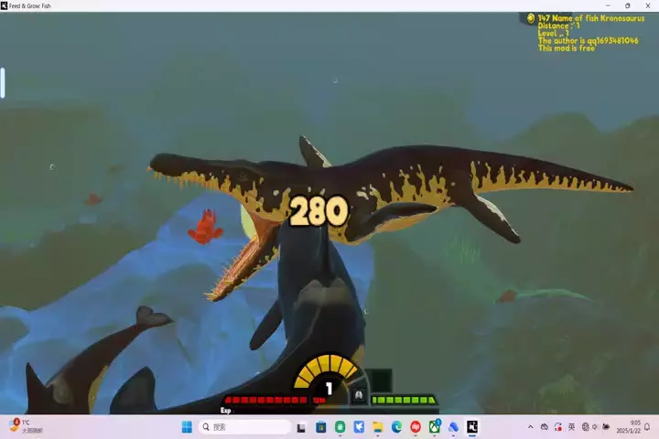
Task: Click the yellow boost gauge arc
Action: point(328,369)
